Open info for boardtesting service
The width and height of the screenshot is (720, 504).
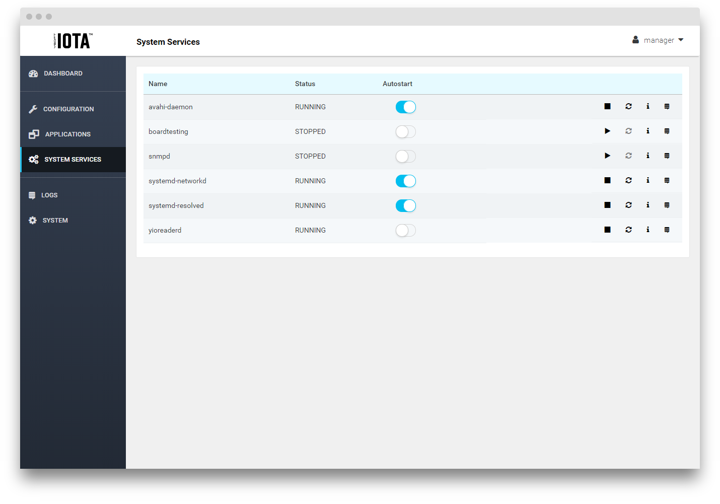point(648,131)
